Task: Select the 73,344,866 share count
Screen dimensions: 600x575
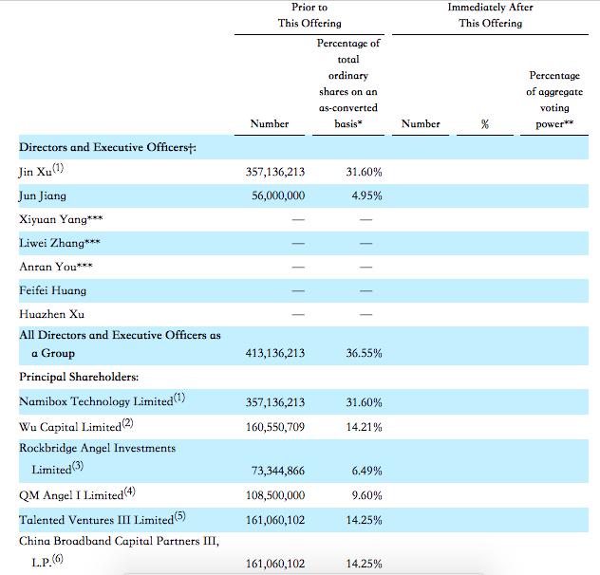Action: point(278,471)
